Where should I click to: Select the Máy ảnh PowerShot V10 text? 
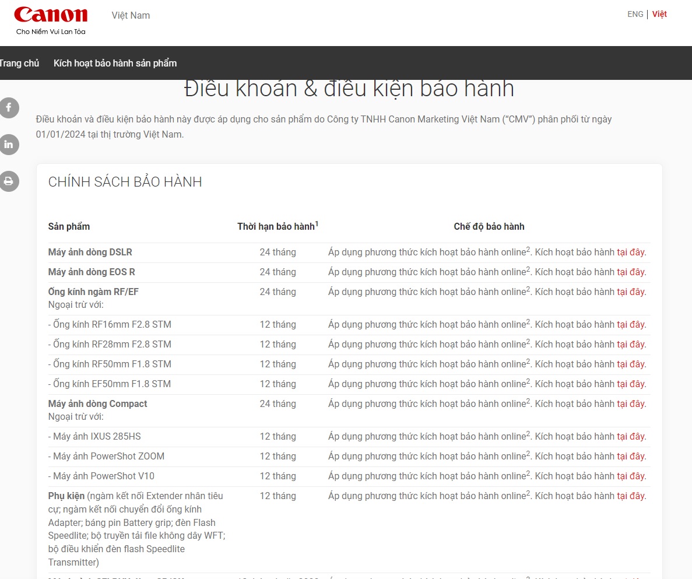(104, 476)
